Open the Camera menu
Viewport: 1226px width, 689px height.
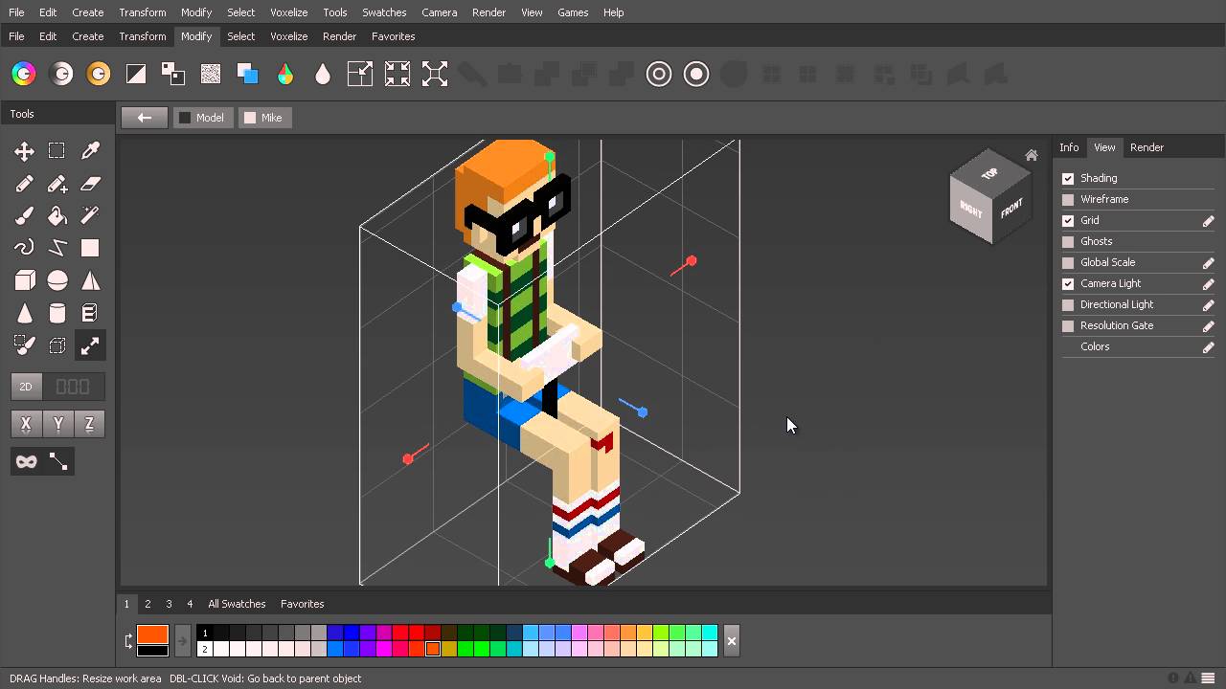pos(440,12)
